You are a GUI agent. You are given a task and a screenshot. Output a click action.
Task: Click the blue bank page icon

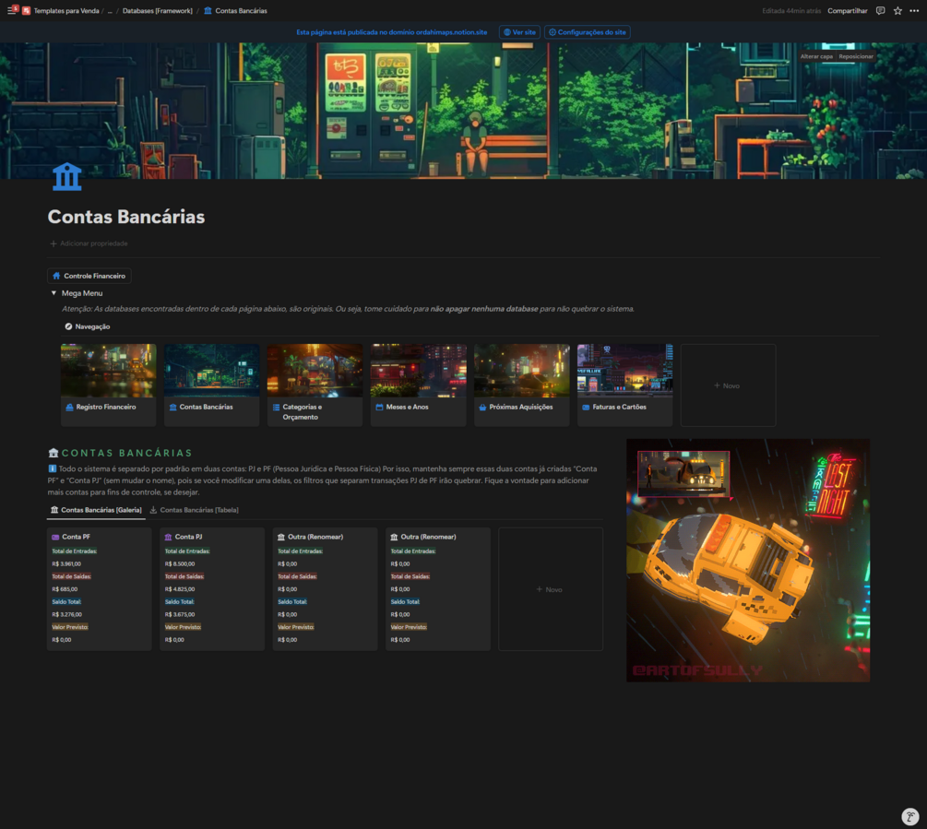click(x=66, y=176)
